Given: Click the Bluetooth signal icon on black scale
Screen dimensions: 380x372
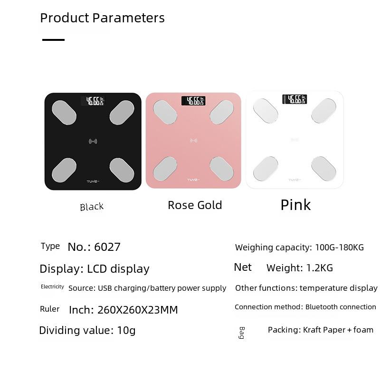Looking at the screenshot, I should click(93, 141).
